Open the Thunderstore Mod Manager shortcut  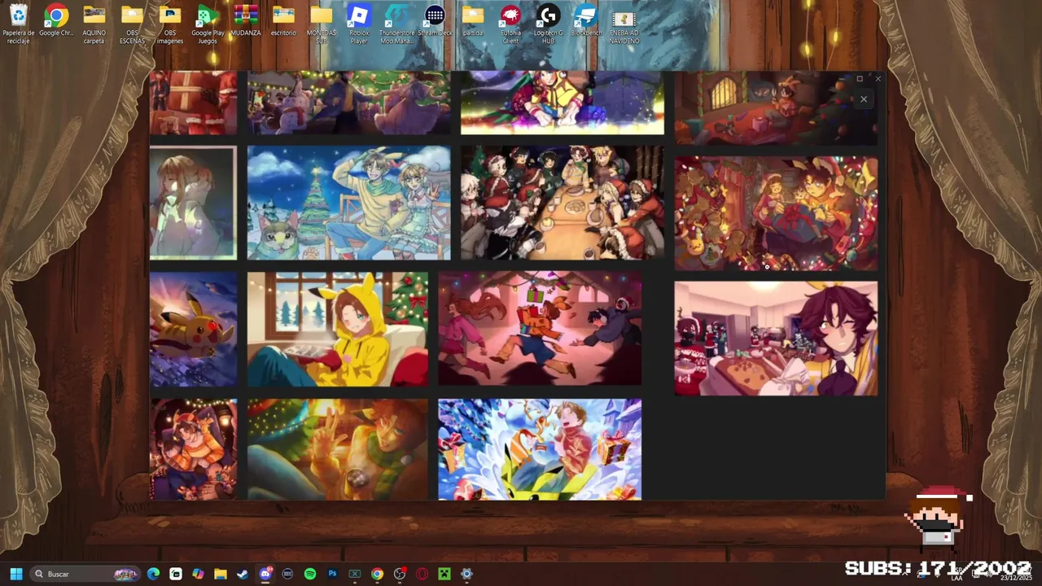click(x=397, y=24)
